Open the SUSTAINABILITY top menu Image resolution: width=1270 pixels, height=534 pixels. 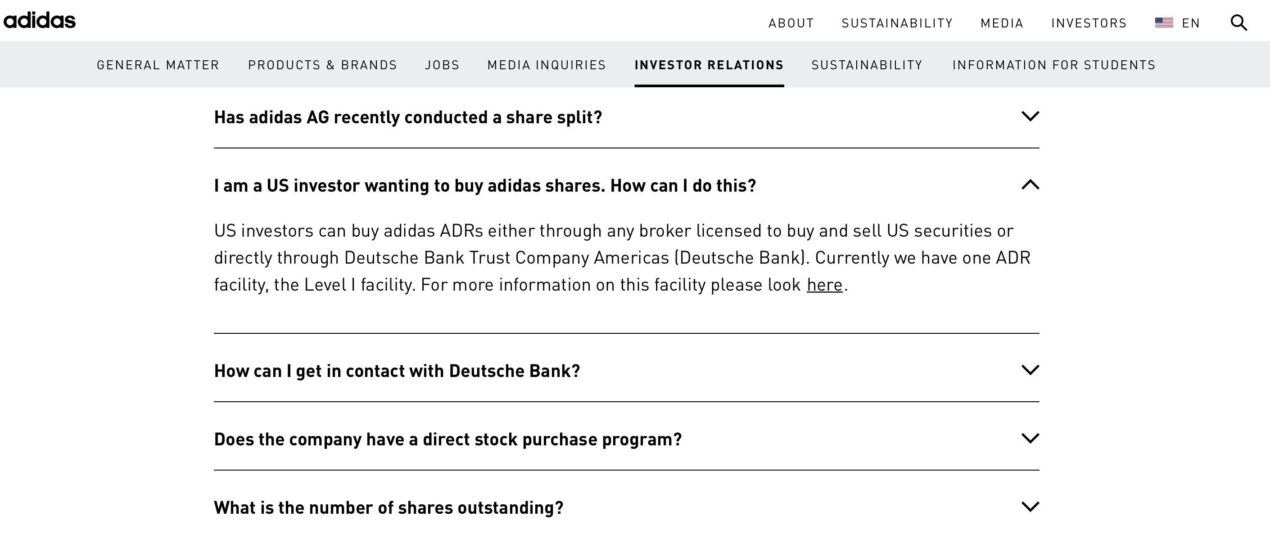(897, 22)
